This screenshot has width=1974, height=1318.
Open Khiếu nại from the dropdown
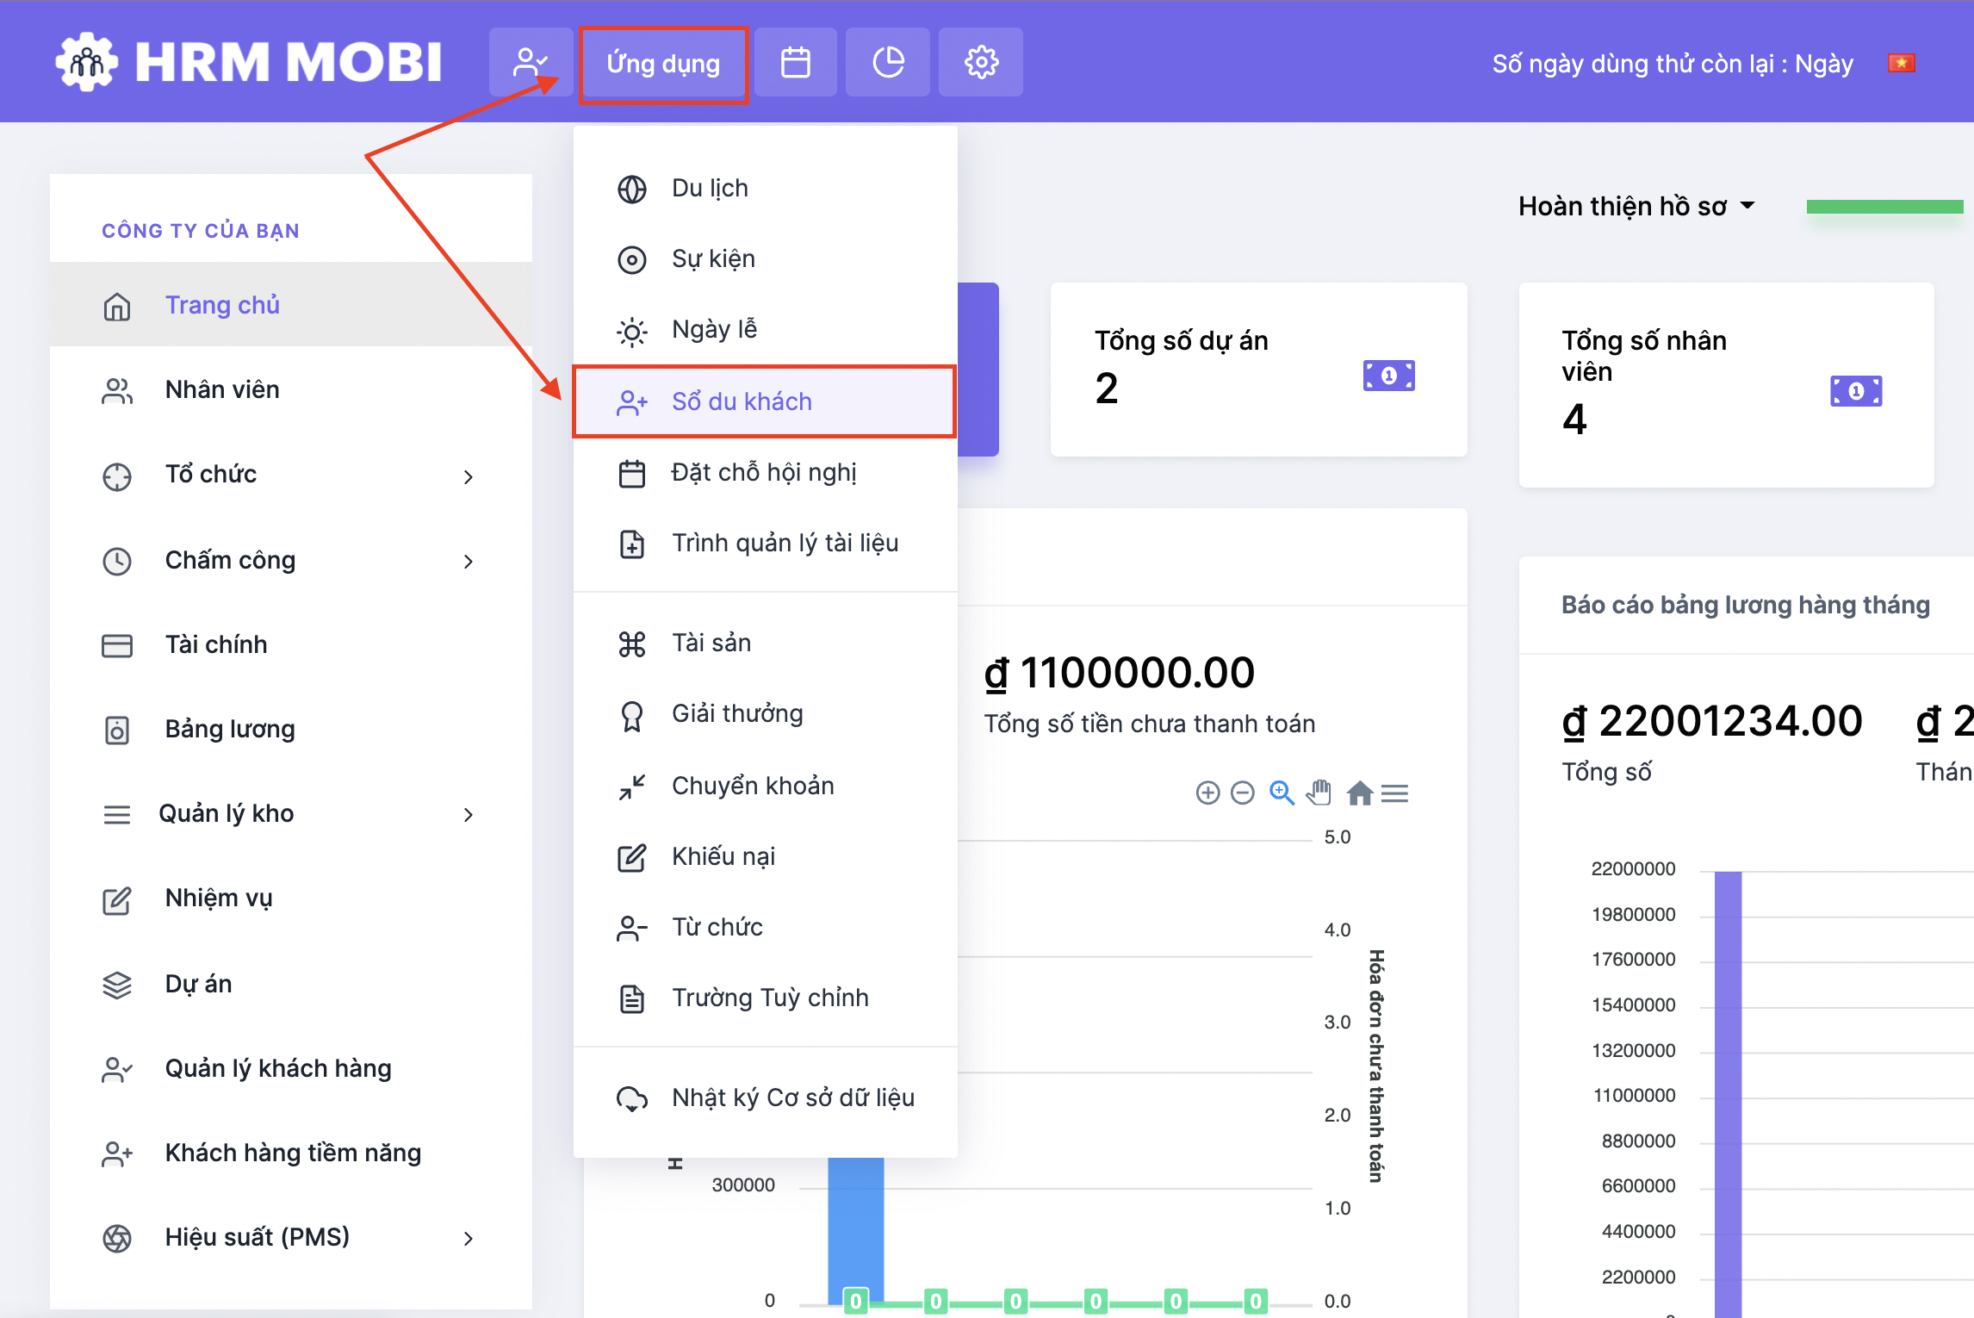(765, 856)
